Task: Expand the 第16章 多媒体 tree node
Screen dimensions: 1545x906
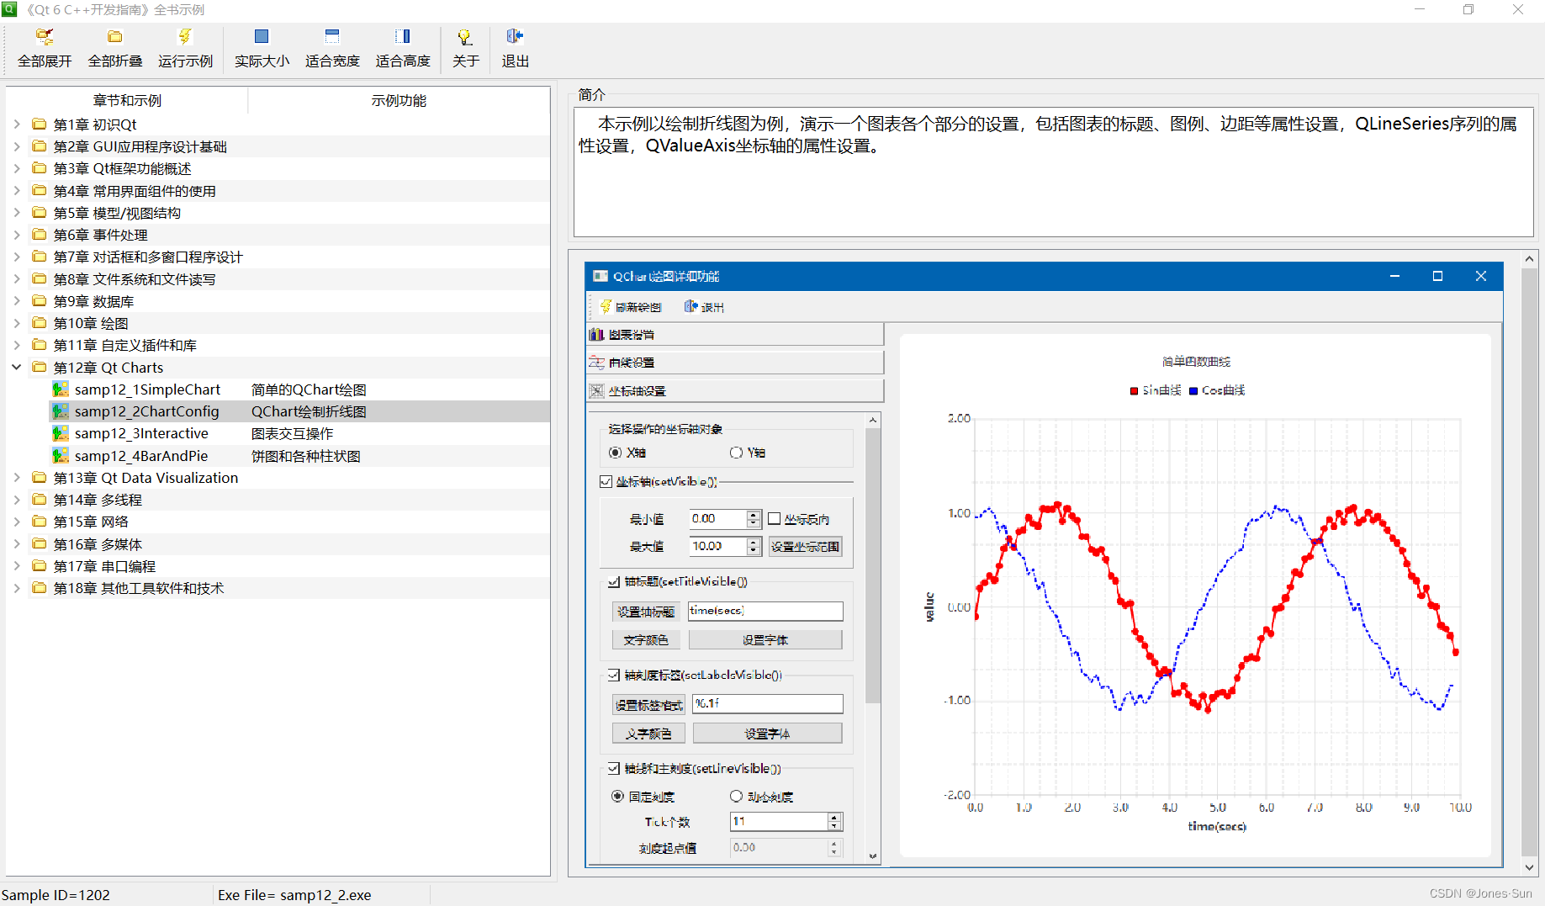Action: 17,543
